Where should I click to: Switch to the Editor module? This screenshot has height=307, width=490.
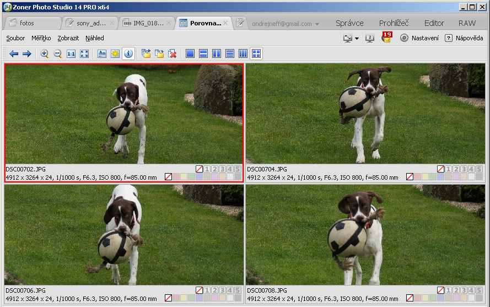434,23
